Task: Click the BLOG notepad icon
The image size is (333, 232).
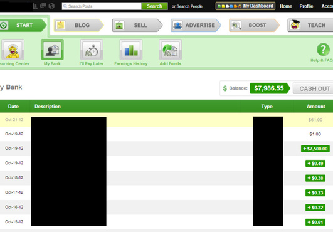Action: pyautogui.click(x=61, y=25)
